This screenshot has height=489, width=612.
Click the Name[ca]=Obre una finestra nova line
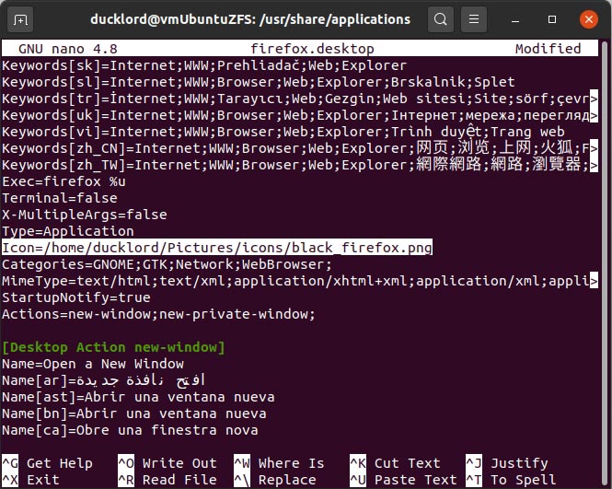pyautogui.click(x=130, y=430)
